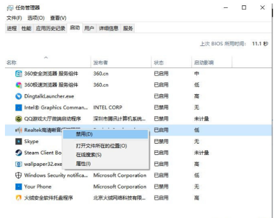Choose 属性(I) in the context menu
Viewport: 275px width, 218px height.
point(83,164)
